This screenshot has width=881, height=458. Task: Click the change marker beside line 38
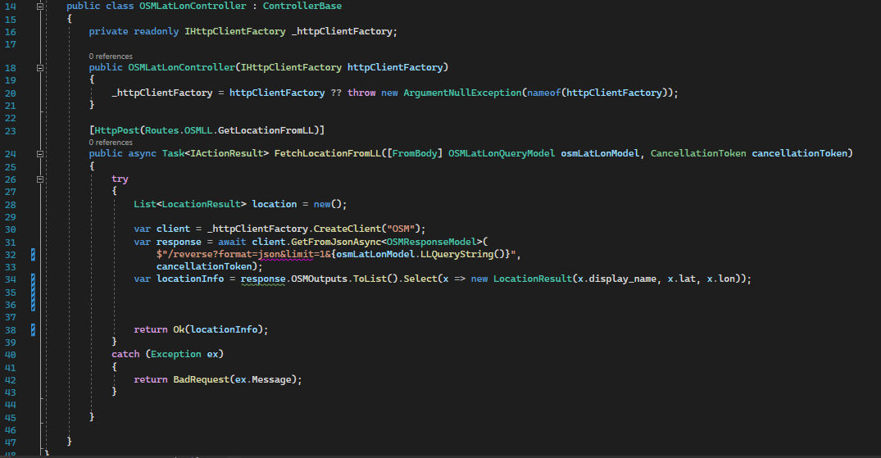pyautogui.click(x=33, y=330)
